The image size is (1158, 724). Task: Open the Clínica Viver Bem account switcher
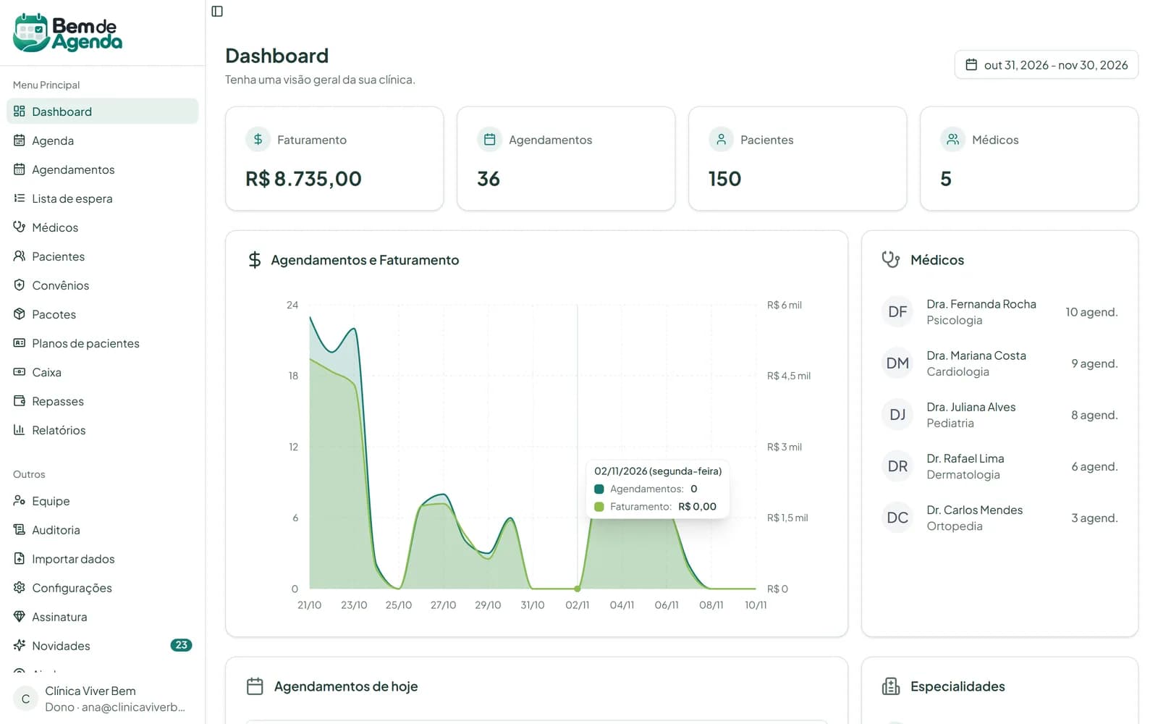click(102, 699)
